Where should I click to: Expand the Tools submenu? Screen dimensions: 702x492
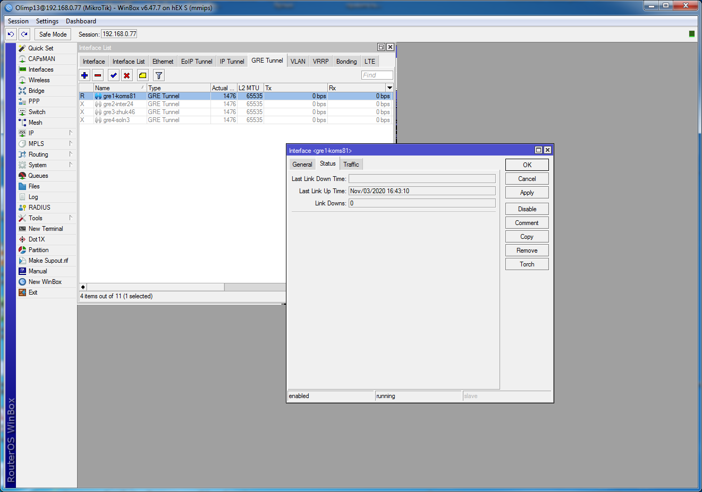tap(47, 218)
